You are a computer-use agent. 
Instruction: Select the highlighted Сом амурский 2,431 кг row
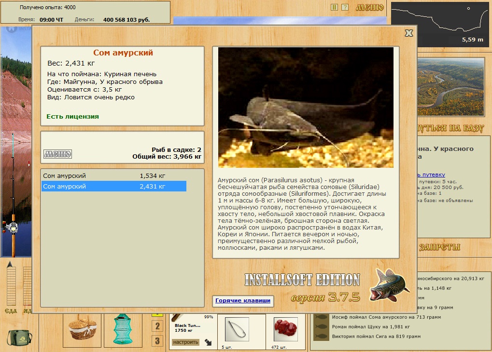tap(114, 186)
